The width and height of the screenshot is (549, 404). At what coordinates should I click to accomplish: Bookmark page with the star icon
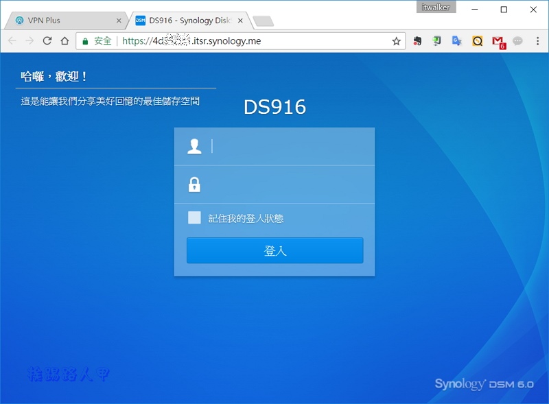tap(396, 41)
